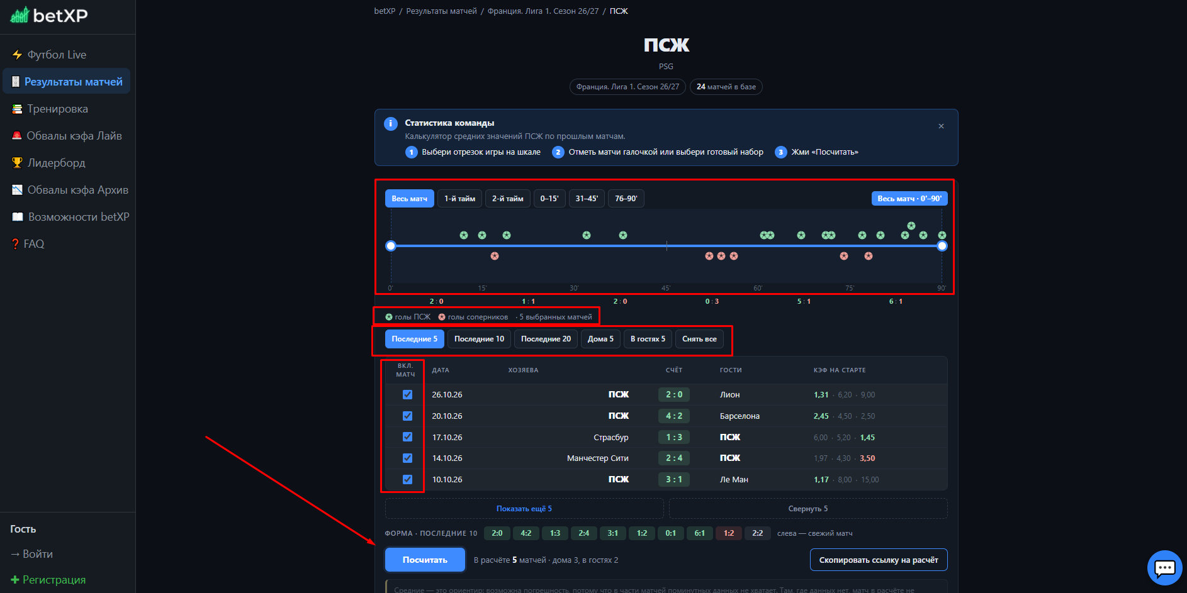The image size is (1187, 593).
Task: Select the 2-й тайм interval
Action: [507, 199]
